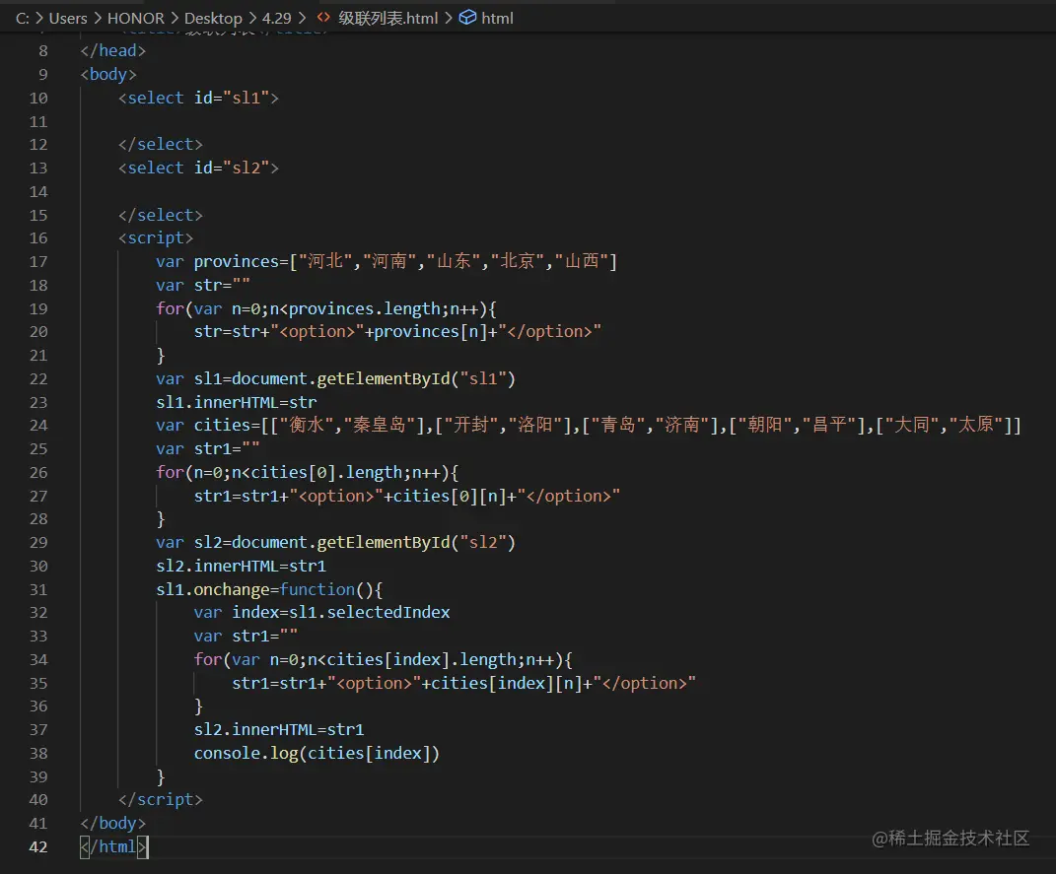Open 'Desktop' in the breadcrumb path
1056x874 pixels.
pos(214,18)
